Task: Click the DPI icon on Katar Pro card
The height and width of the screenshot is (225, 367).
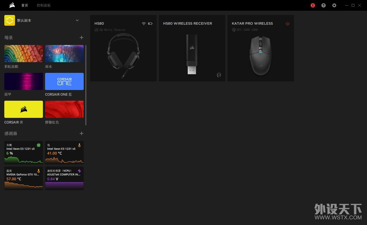Action: pos(234,30)
